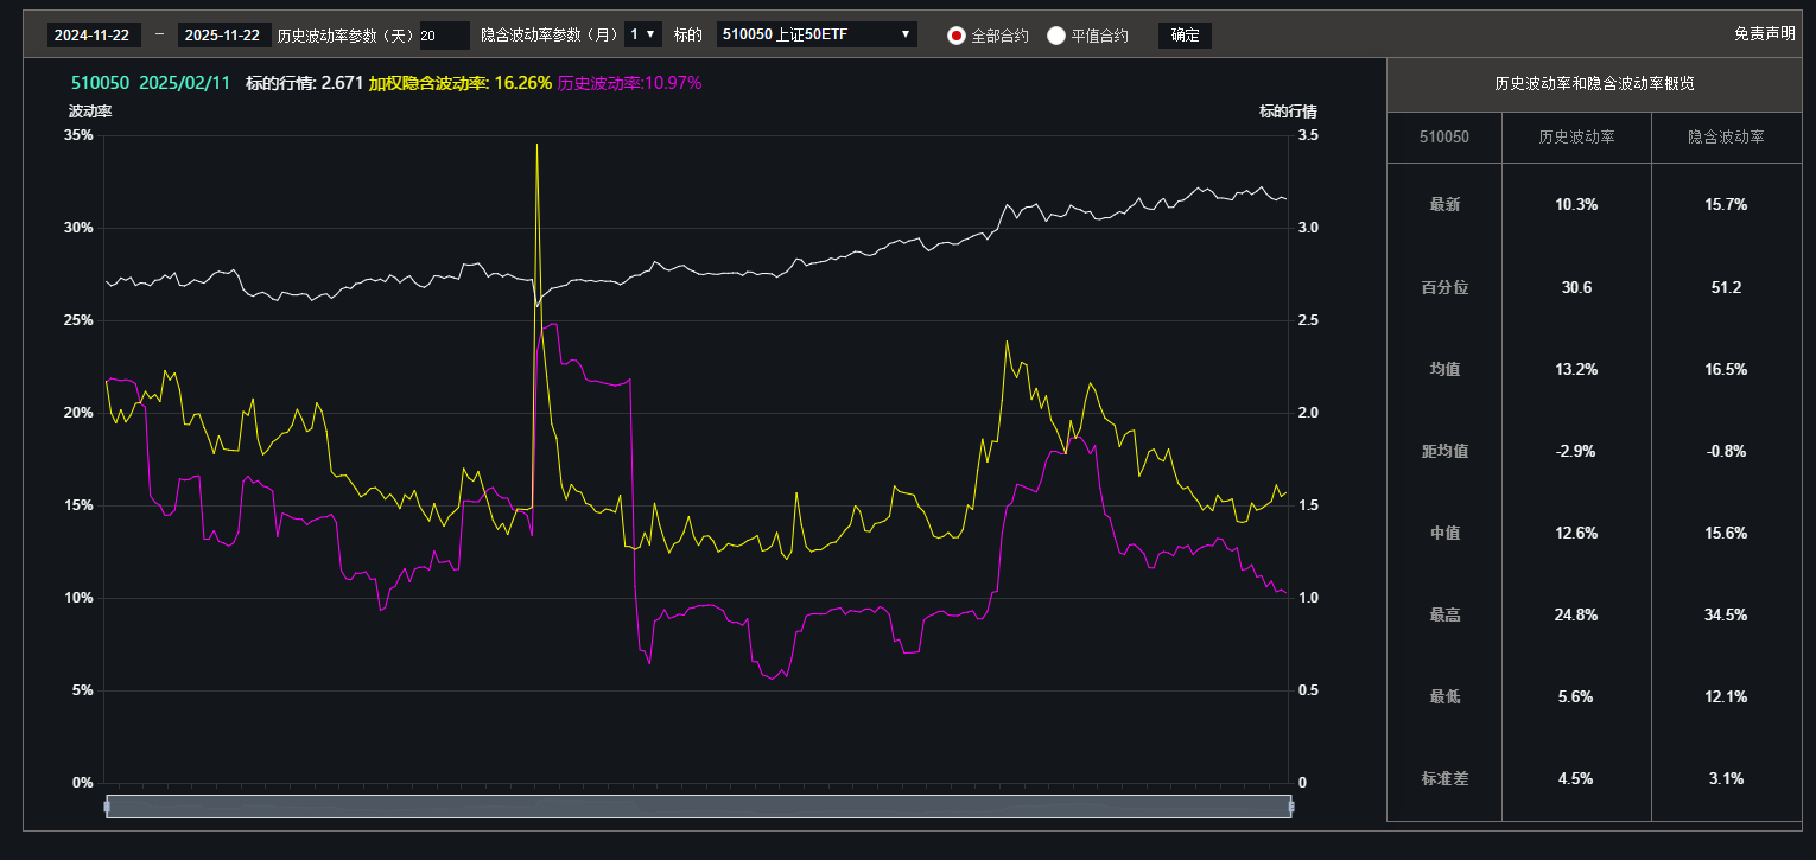The height and width of the screenshot is (860, 1816).
Task: Open the 免责声明 disclaimer link
Action: point(1764,34)
